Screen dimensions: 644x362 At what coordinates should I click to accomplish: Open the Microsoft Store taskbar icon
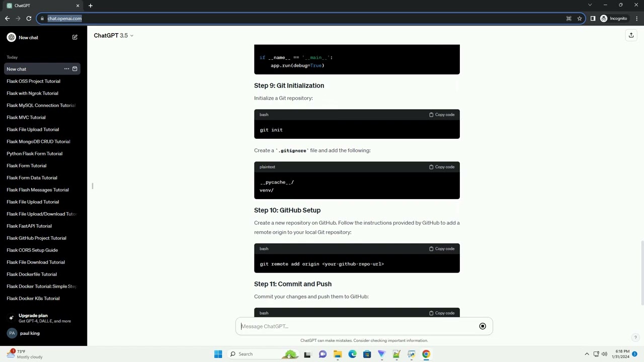pos(367,354)
